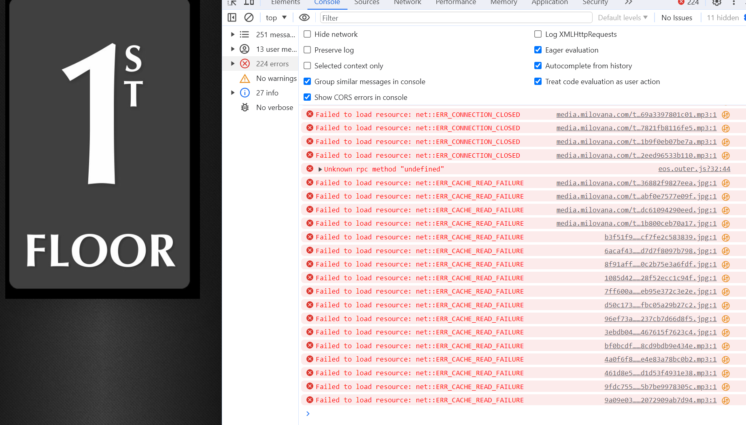Click the console prompt input line
The width and height of the screenshot is (746, 425).
point(522,414)
